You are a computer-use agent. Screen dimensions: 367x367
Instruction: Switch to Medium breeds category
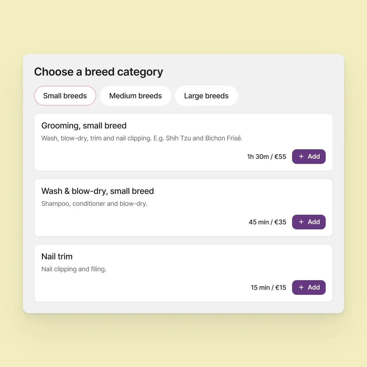click(x=135, y=96)
